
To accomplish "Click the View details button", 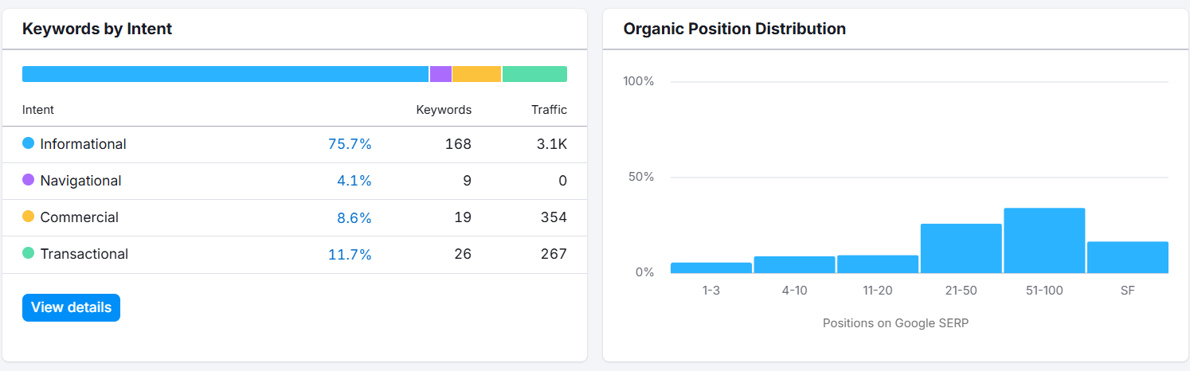I will coord(71,307).
